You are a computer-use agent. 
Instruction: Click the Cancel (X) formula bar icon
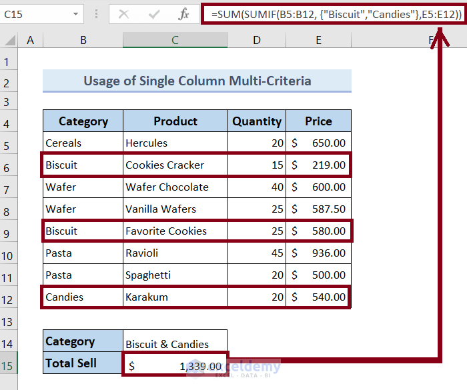[123, 14]
